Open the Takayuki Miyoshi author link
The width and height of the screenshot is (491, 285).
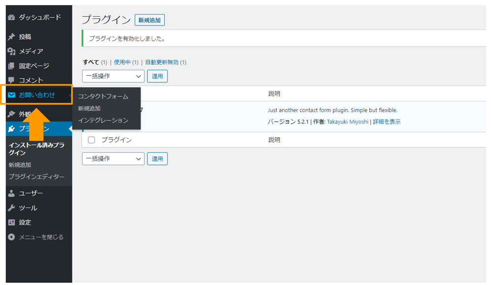[348, 122]
